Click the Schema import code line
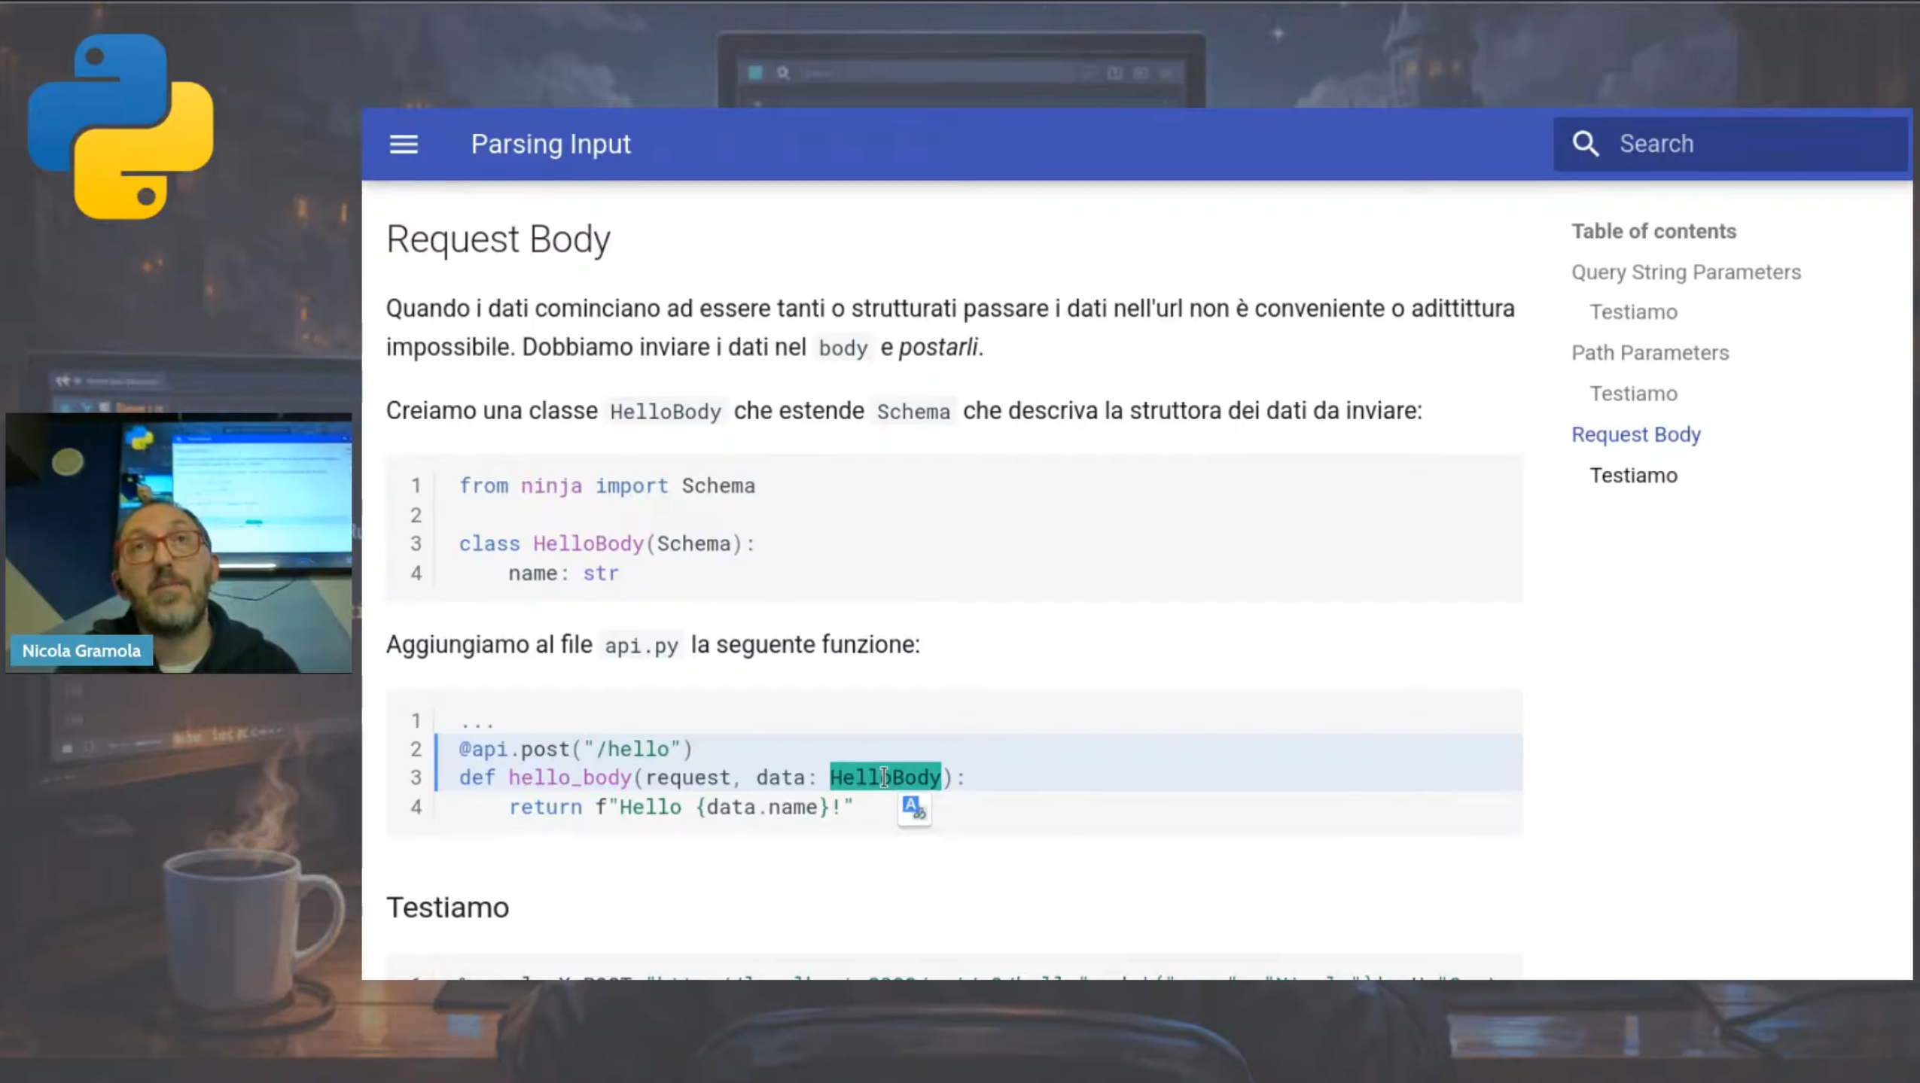The width and height of the screenshot is (1920, 1083). (x=607, y=486)
